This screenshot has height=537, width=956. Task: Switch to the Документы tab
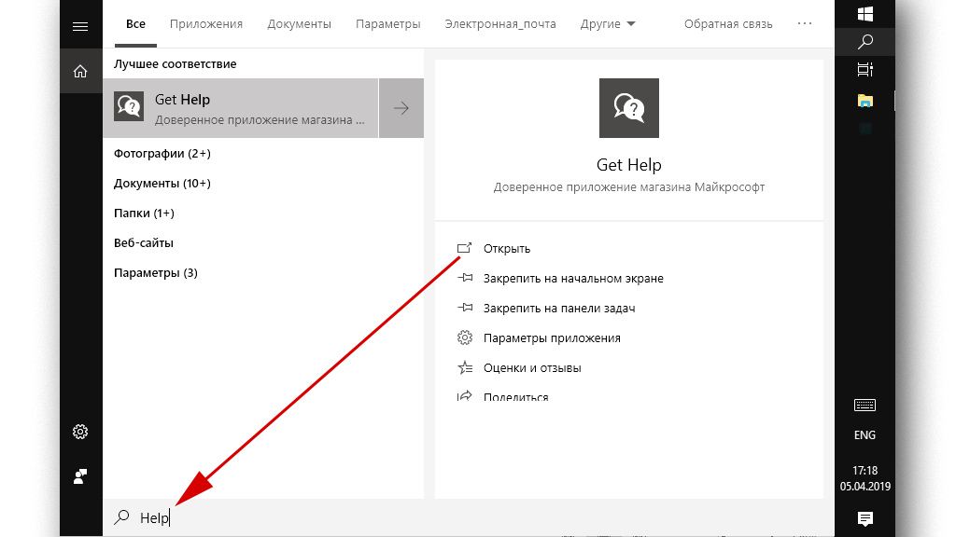click(299, 23)
